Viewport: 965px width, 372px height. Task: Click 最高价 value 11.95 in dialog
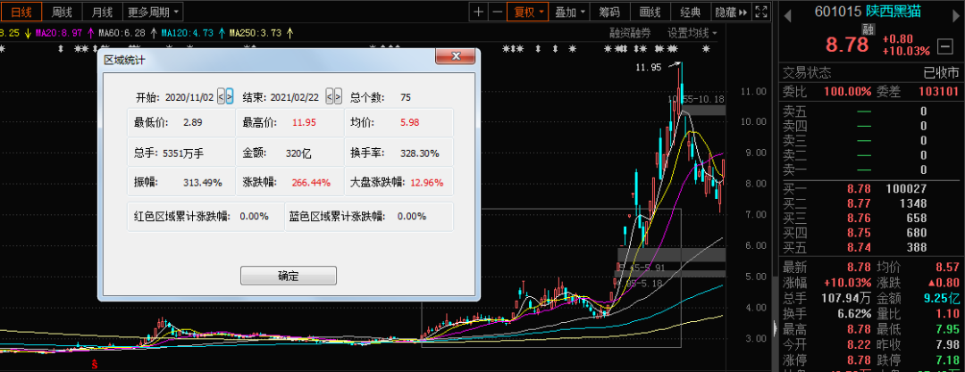point(304,122)
